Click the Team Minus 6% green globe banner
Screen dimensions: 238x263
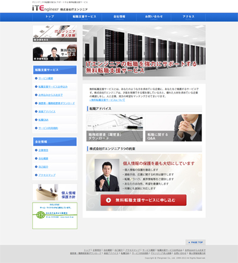pyautogui.click(x=55, y=216)
